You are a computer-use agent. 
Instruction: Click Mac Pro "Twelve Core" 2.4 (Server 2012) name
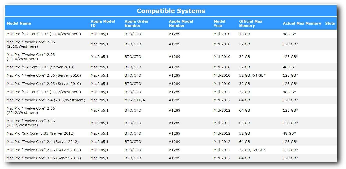point(43,142)
